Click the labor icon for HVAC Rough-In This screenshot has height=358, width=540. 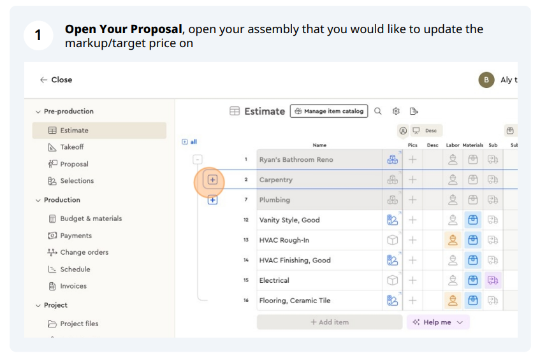tap(453, 240)
